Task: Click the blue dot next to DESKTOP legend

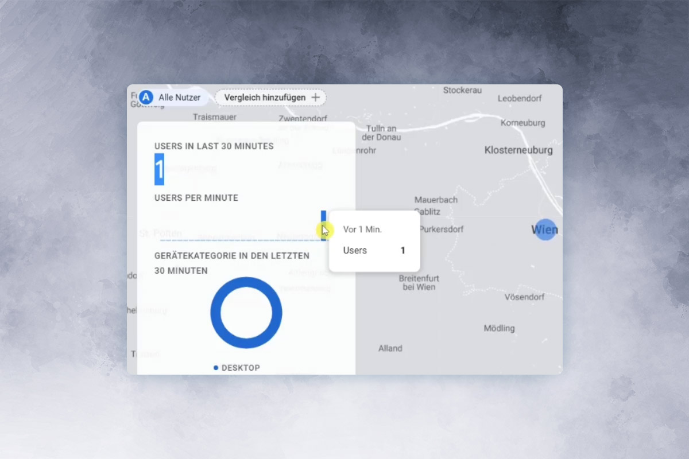Action: 216,368
